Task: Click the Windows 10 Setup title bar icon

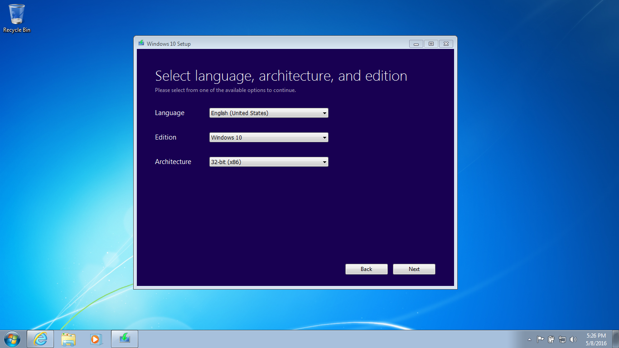Action: (x=141, y=43)
